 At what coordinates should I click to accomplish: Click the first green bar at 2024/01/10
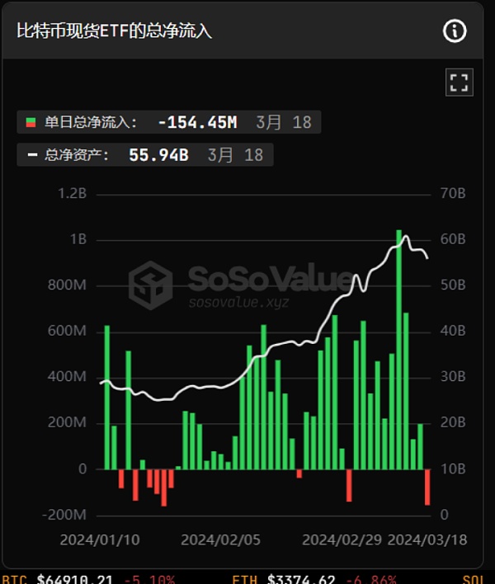coord(107,398)
